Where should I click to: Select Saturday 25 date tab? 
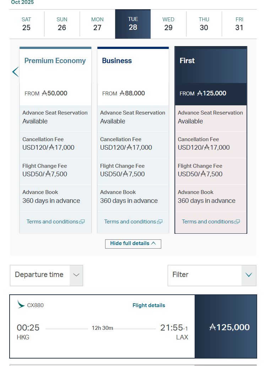26,24
